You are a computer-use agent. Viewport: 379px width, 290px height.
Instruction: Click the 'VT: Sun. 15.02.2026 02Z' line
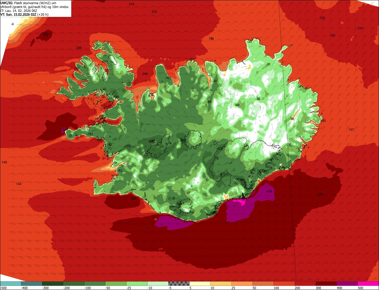[x=24, y=14]
